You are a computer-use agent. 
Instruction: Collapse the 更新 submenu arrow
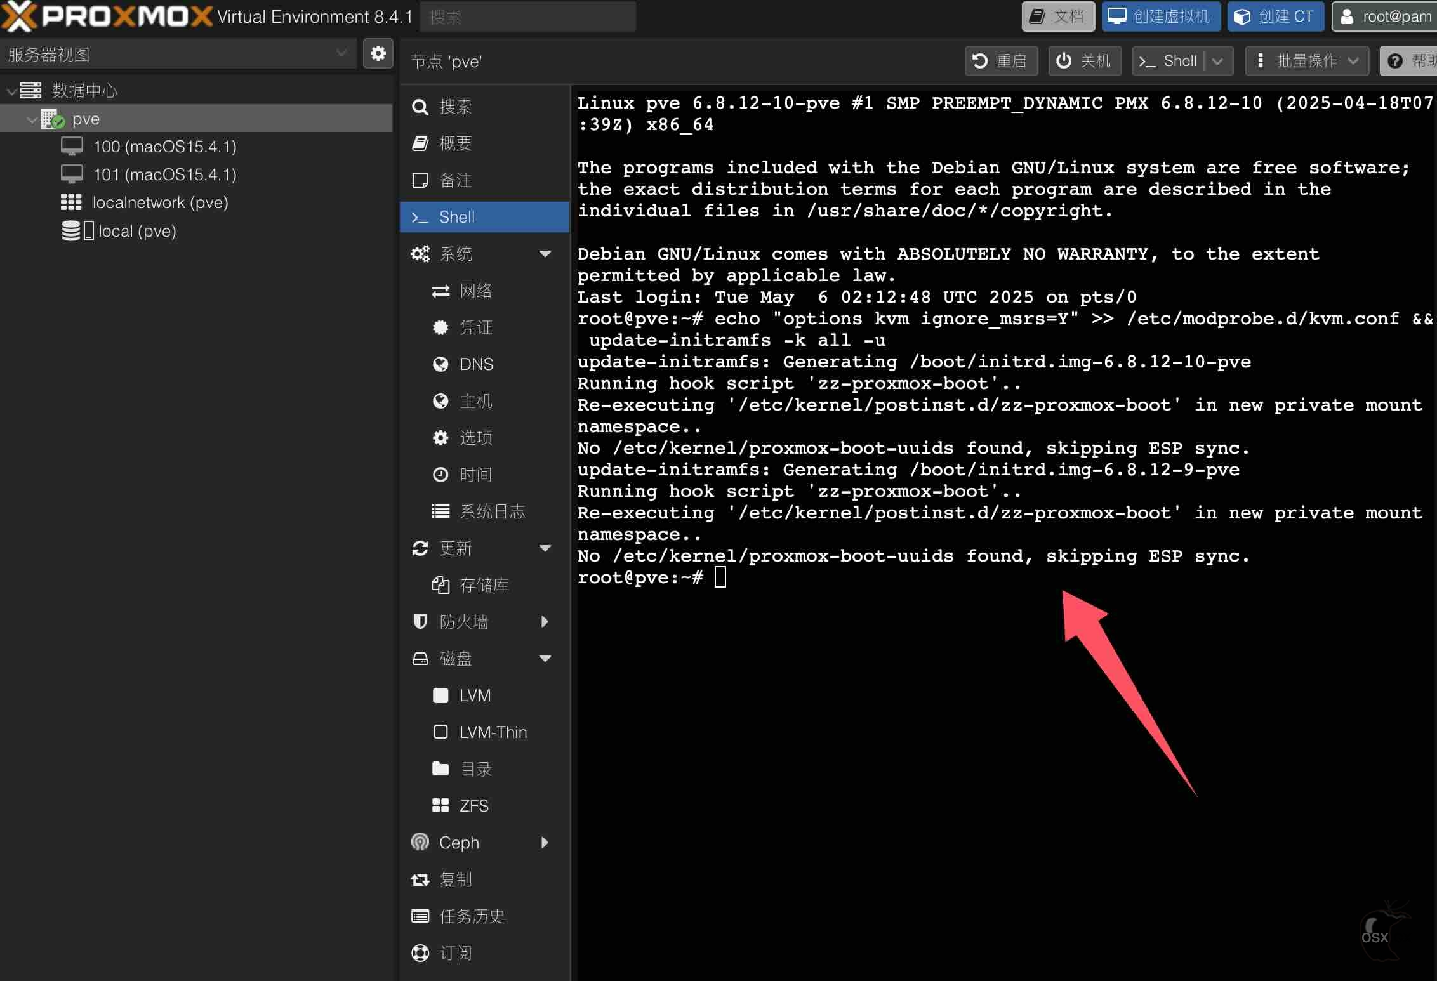(x=545, y=548)
